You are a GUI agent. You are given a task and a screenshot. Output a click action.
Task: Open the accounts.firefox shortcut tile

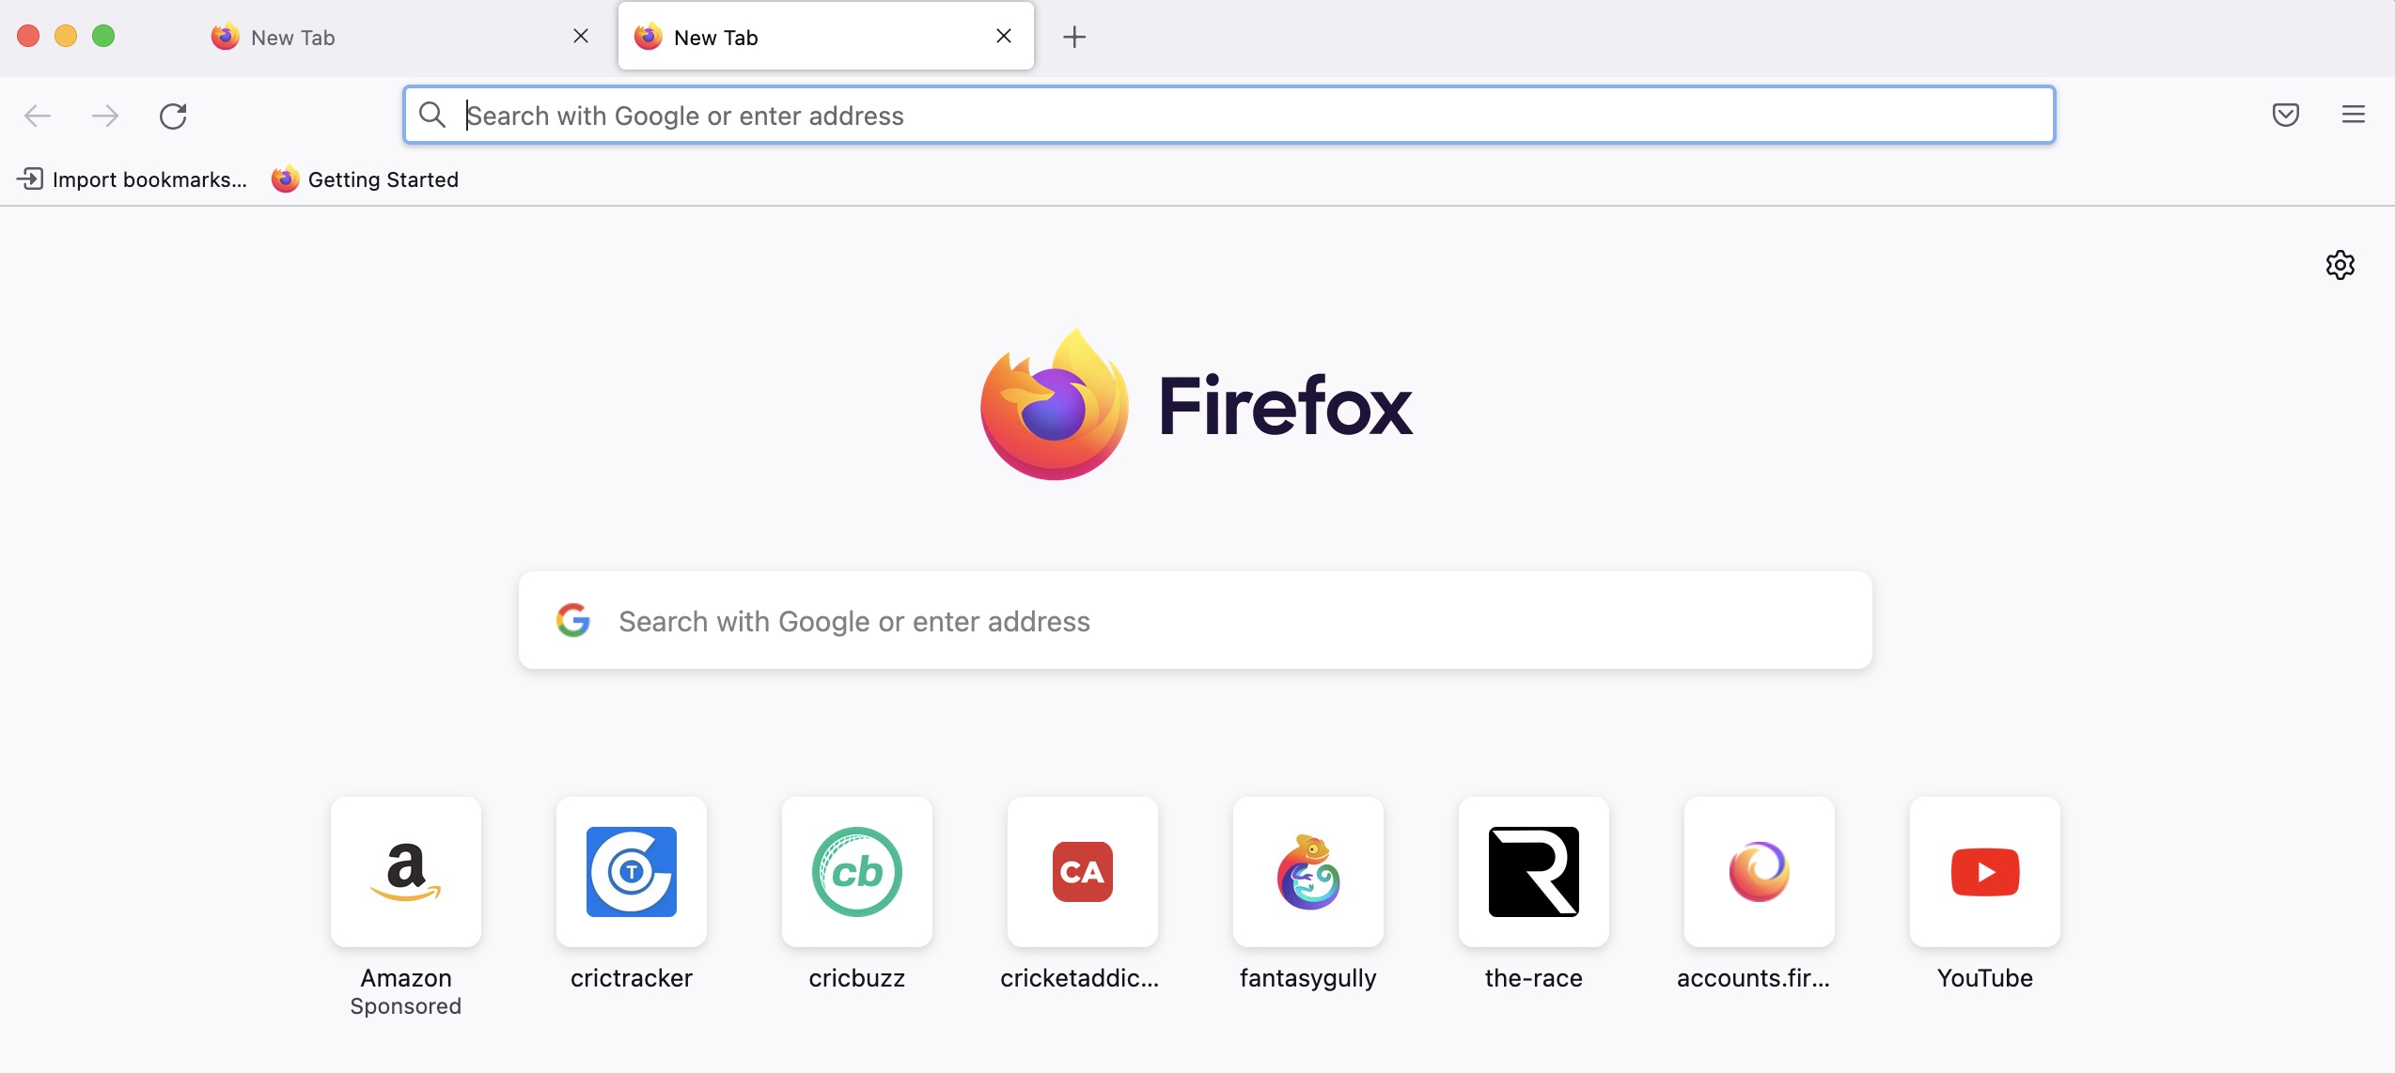[1760, 872]
